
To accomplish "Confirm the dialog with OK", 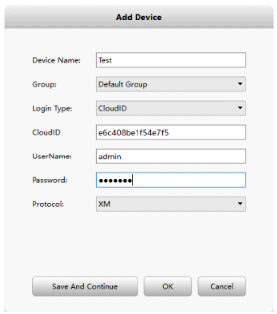I will coord(168,286).
